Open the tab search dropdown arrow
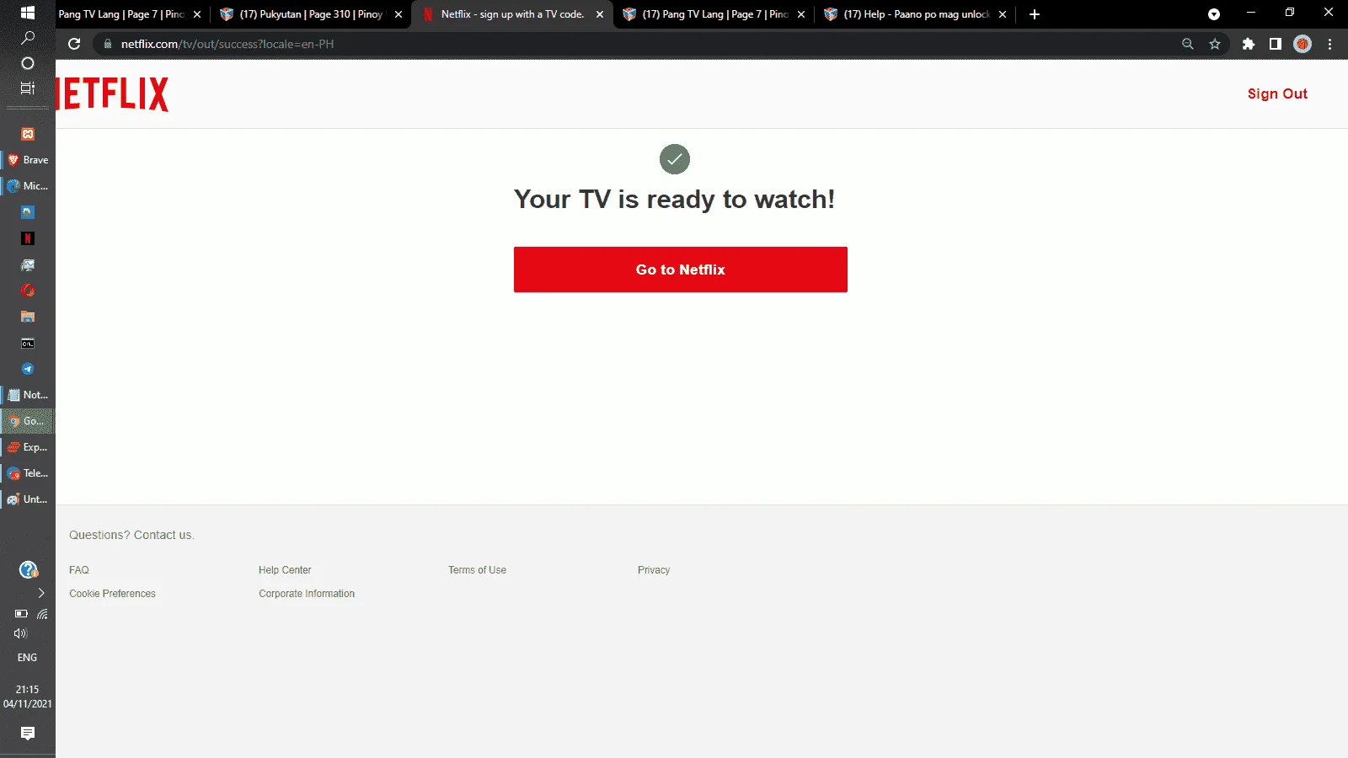 1214,14
